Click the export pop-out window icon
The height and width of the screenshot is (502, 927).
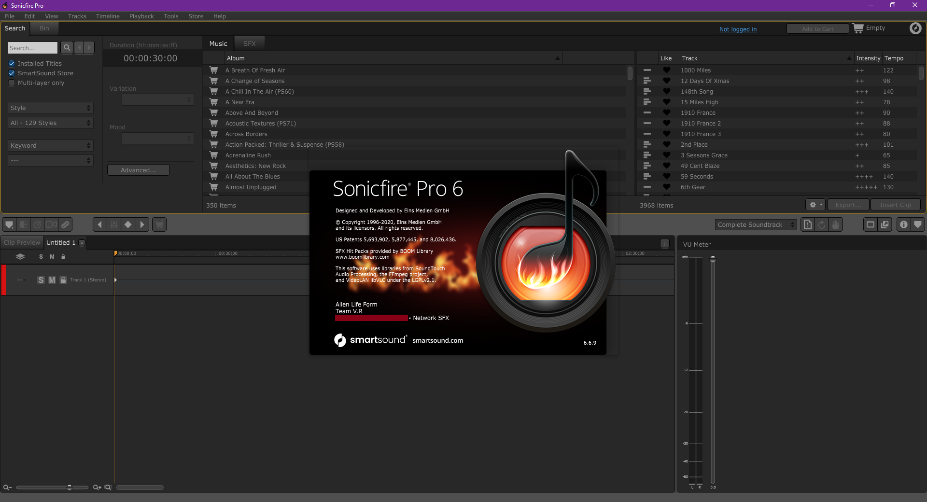pos(885,224)
